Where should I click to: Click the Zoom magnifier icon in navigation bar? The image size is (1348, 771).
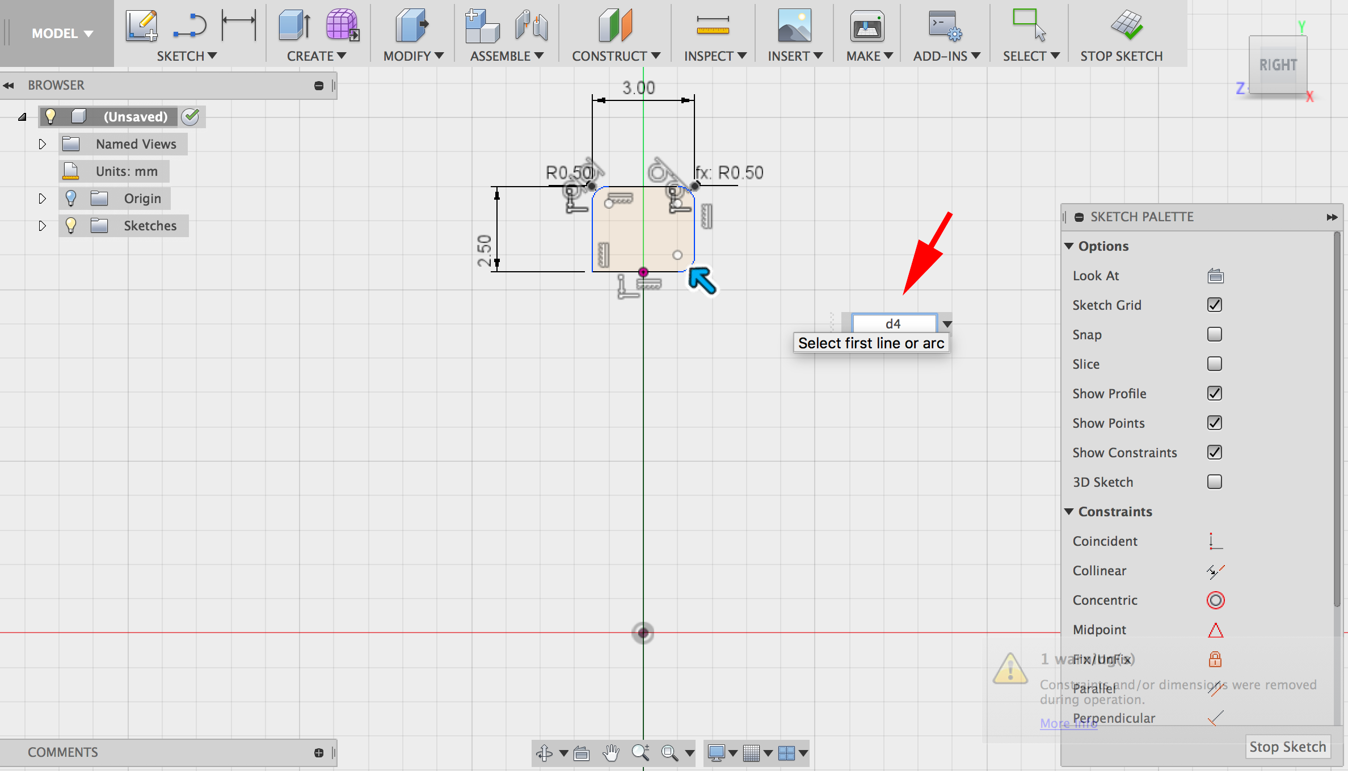[640, 753]
